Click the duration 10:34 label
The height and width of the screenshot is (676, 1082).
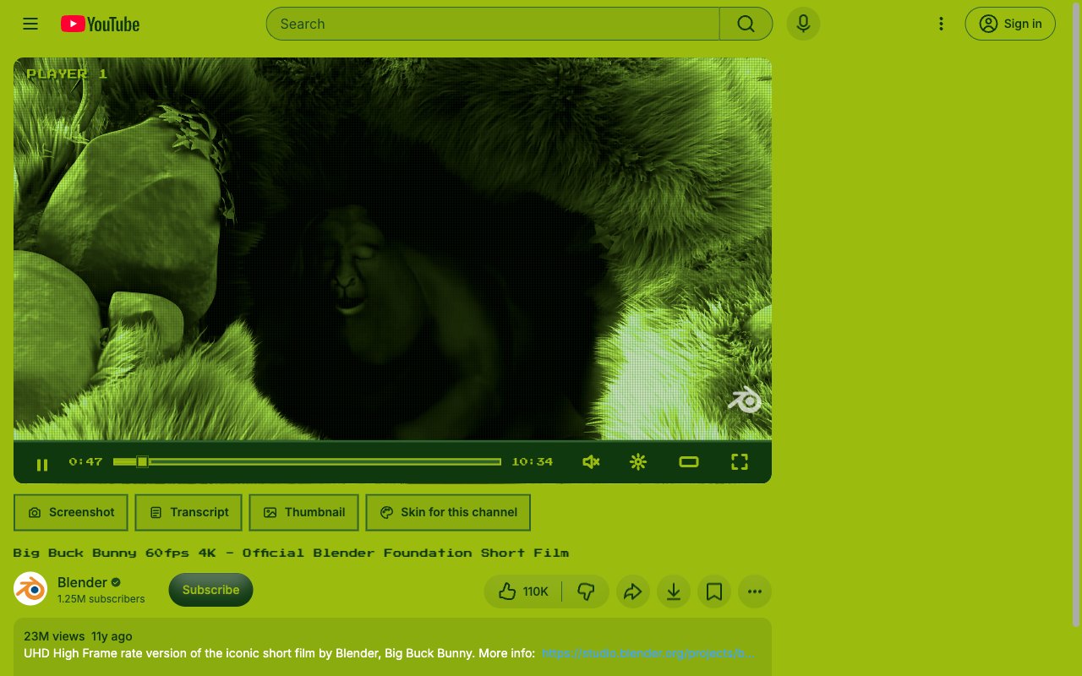click(532, 461)
